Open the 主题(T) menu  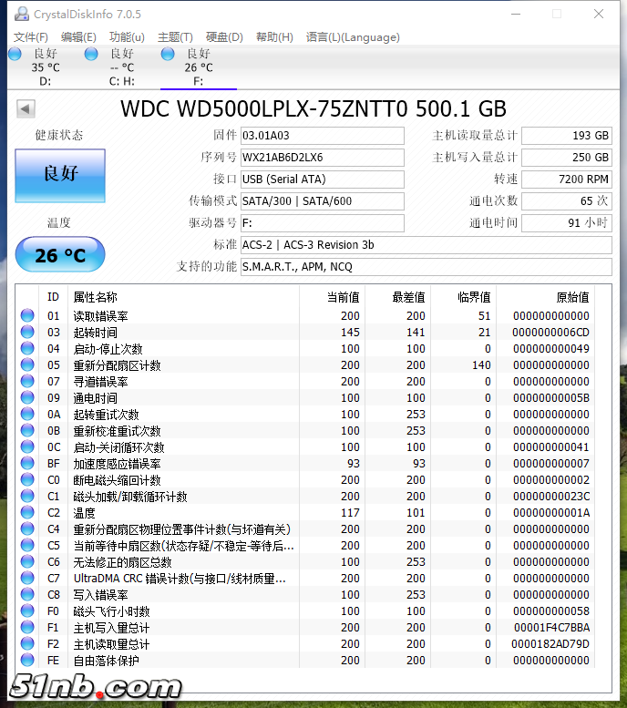(175, 37)
